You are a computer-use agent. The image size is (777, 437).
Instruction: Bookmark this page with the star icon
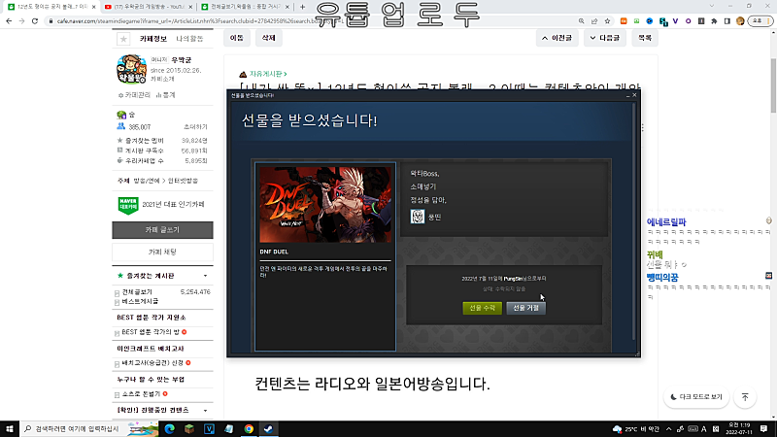coord(607,21)
